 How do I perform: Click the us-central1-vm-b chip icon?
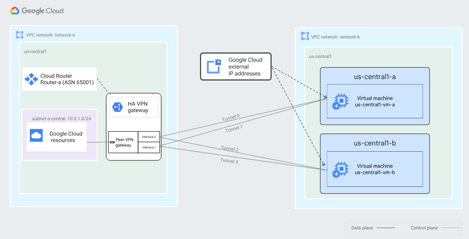340,169
